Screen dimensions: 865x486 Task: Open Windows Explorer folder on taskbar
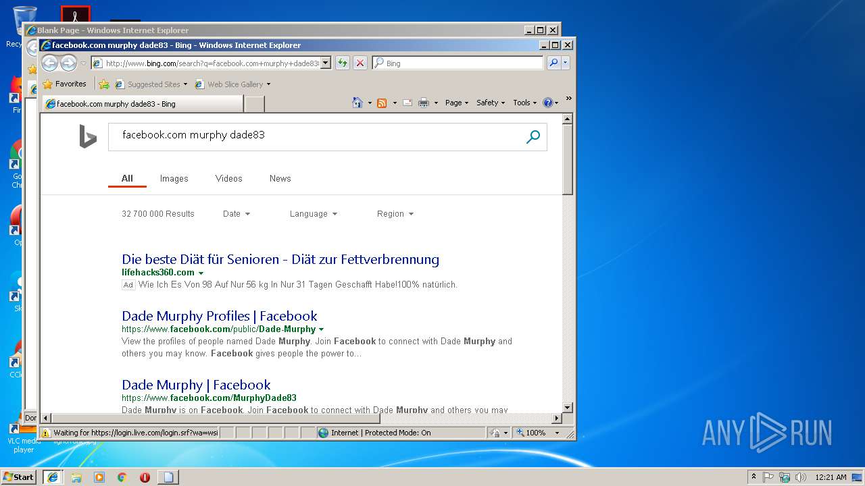pos(76,477)
